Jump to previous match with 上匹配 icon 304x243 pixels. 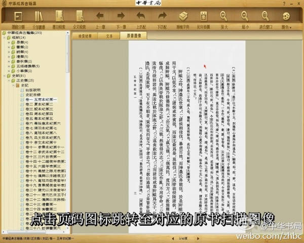click(x=141, y=16)
